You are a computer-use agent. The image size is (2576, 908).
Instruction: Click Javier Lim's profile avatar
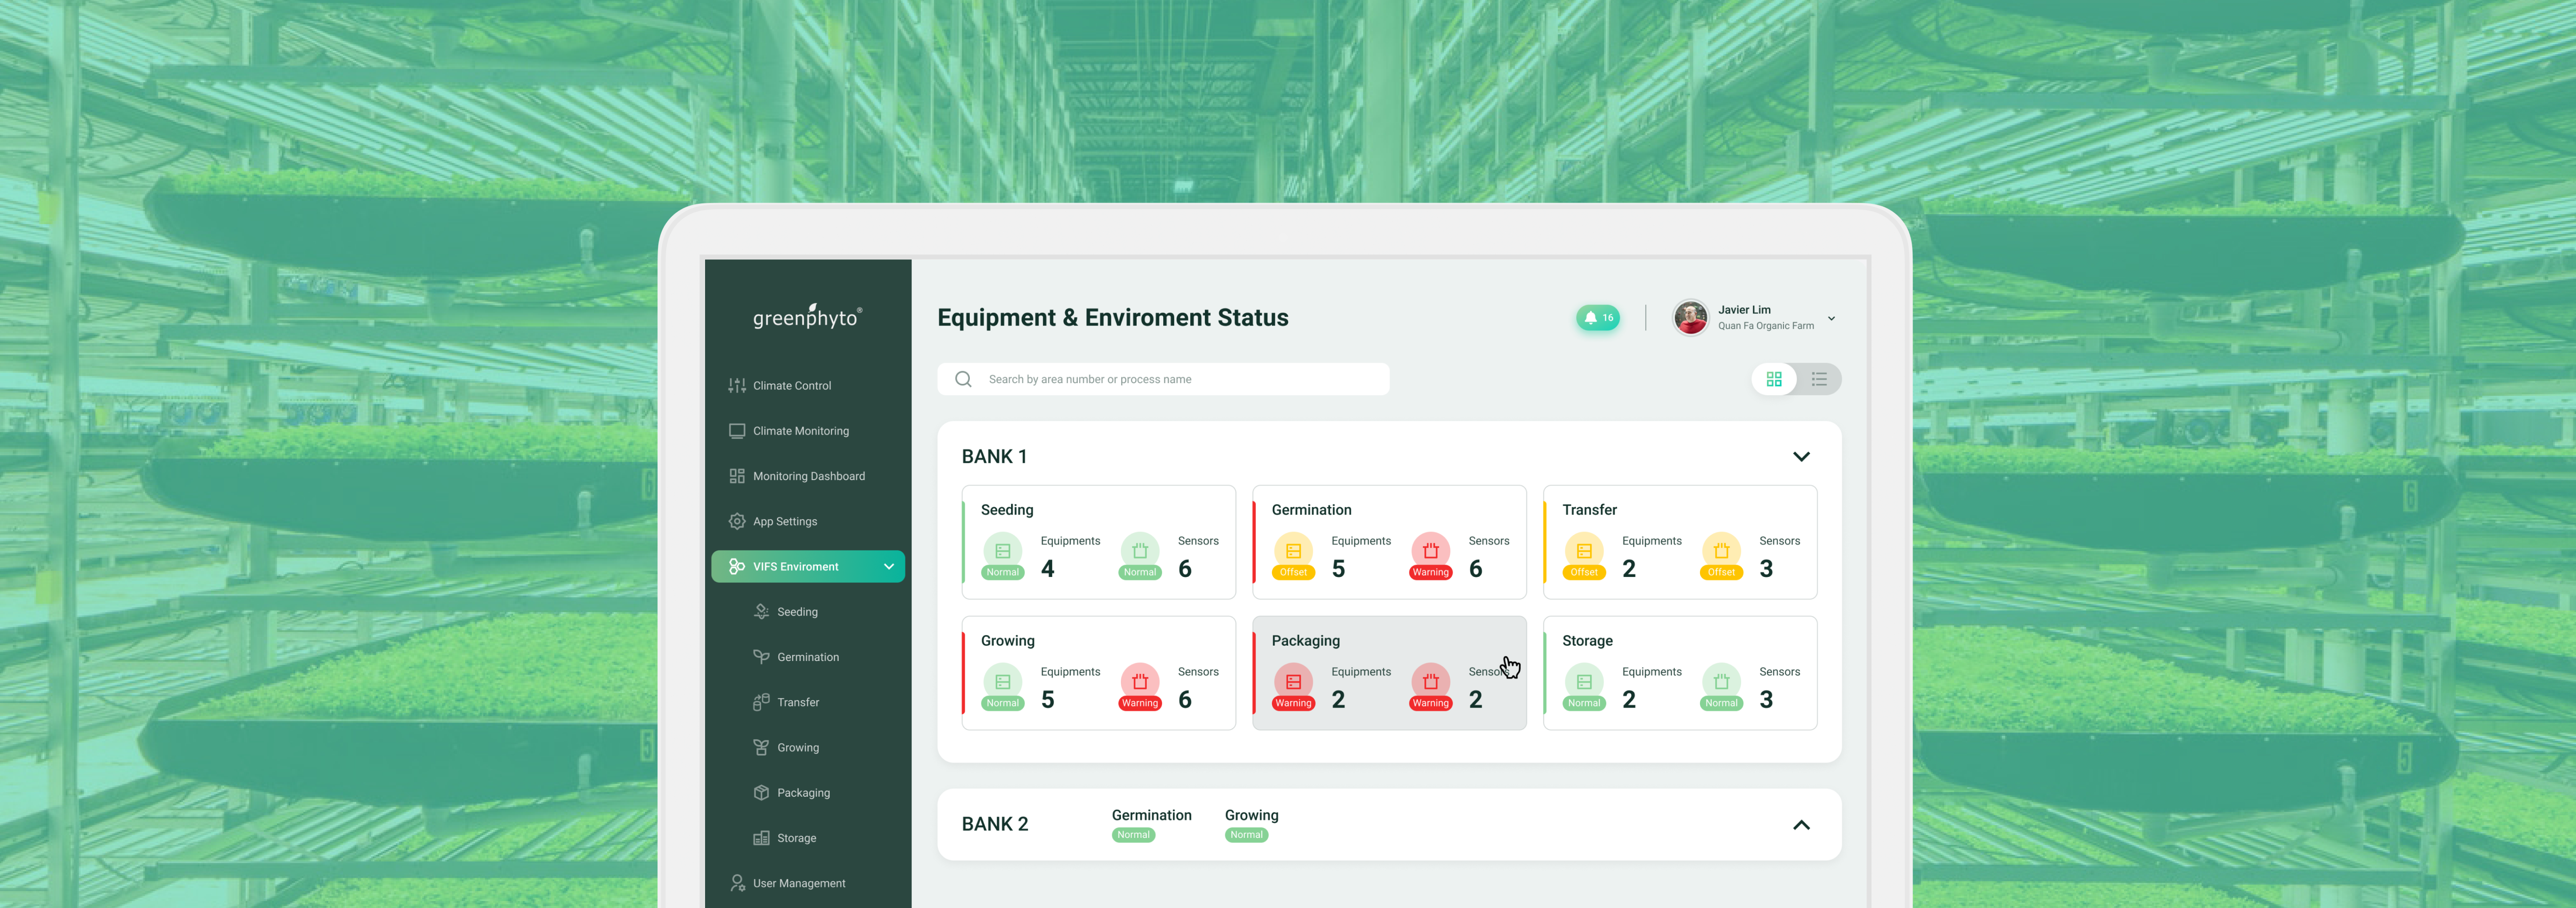(1691, 318)
